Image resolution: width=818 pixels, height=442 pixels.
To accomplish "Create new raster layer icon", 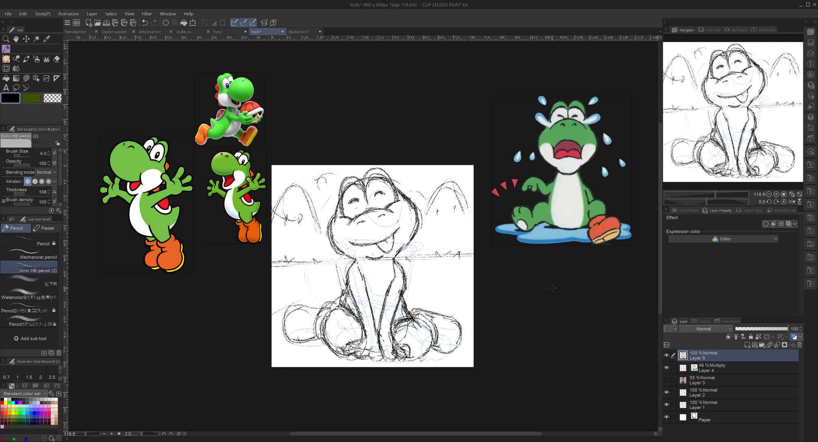I will click(x=747, y=345).
